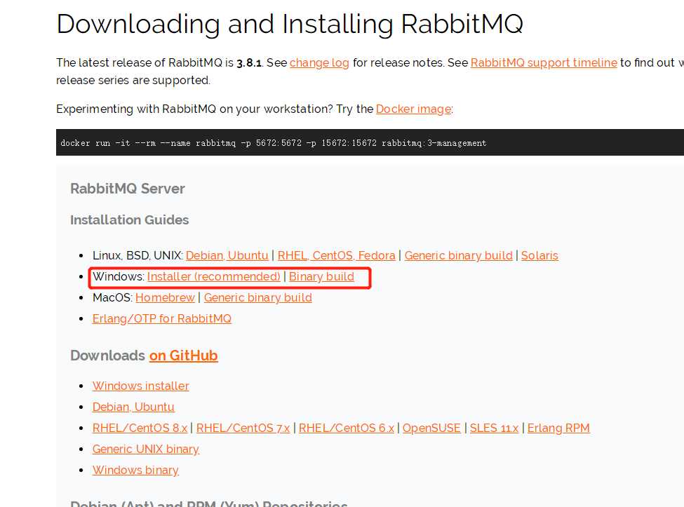The height and width of the screenshot is (507, 684).
Task: Open the Solaris installation guide
Action: (x=539, y=255)
